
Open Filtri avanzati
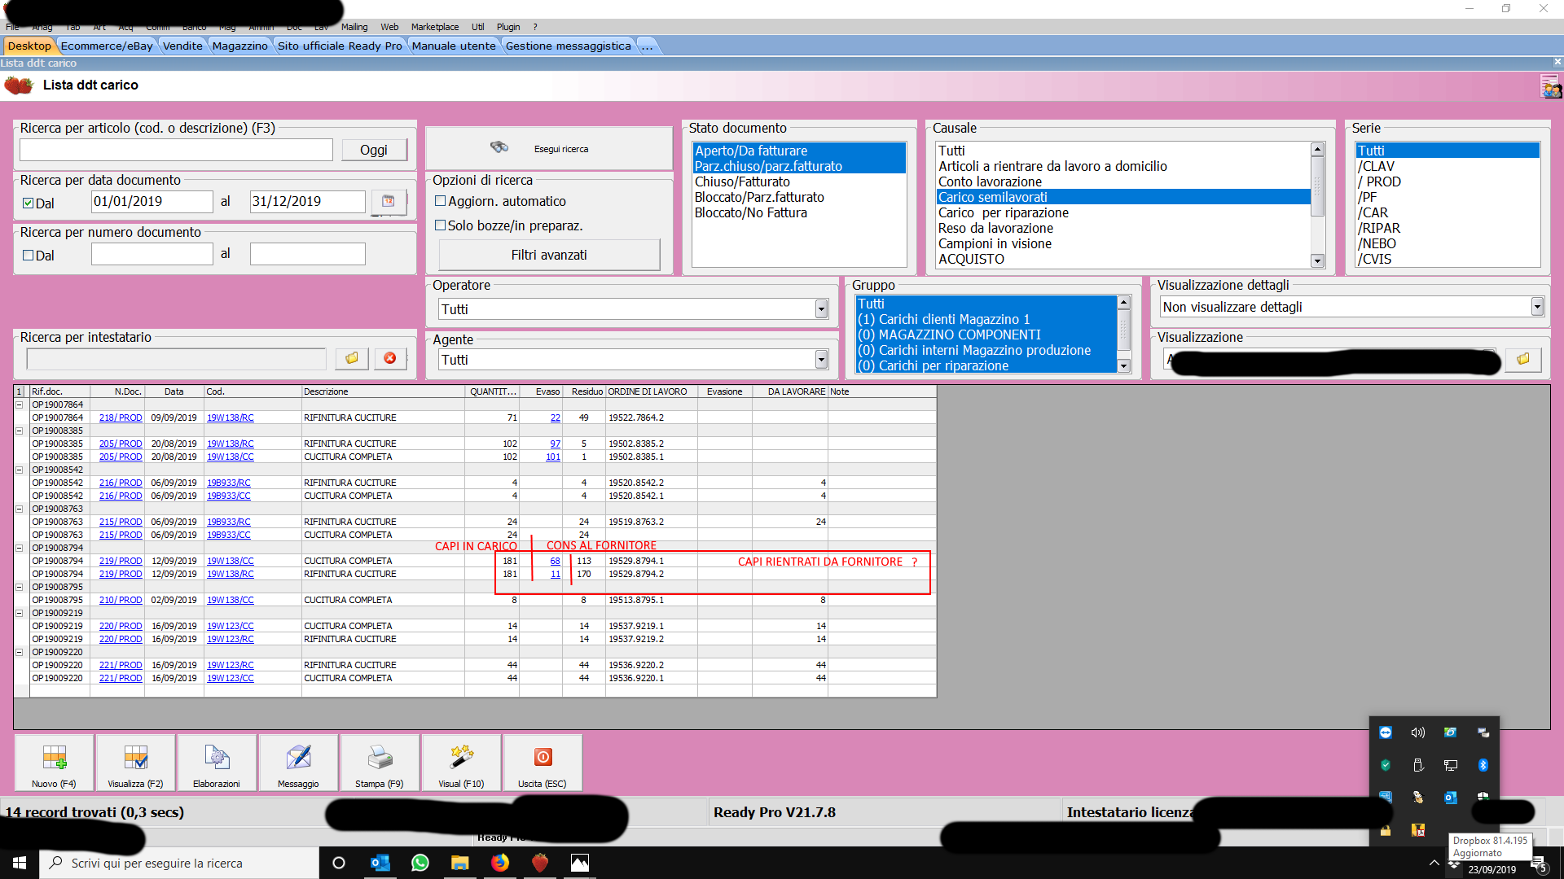(x=549, y=255)
